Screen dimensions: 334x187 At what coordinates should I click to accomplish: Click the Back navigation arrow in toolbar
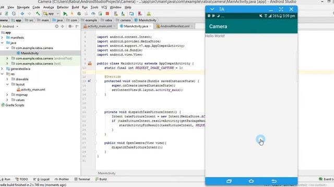22,14
